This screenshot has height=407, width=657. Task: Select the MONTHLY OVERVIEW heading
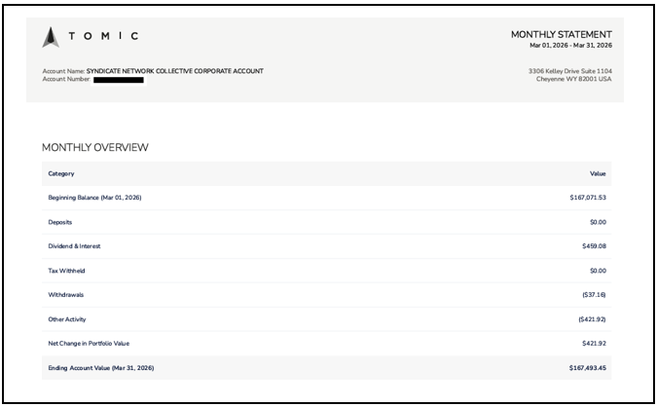coord(94,147)
